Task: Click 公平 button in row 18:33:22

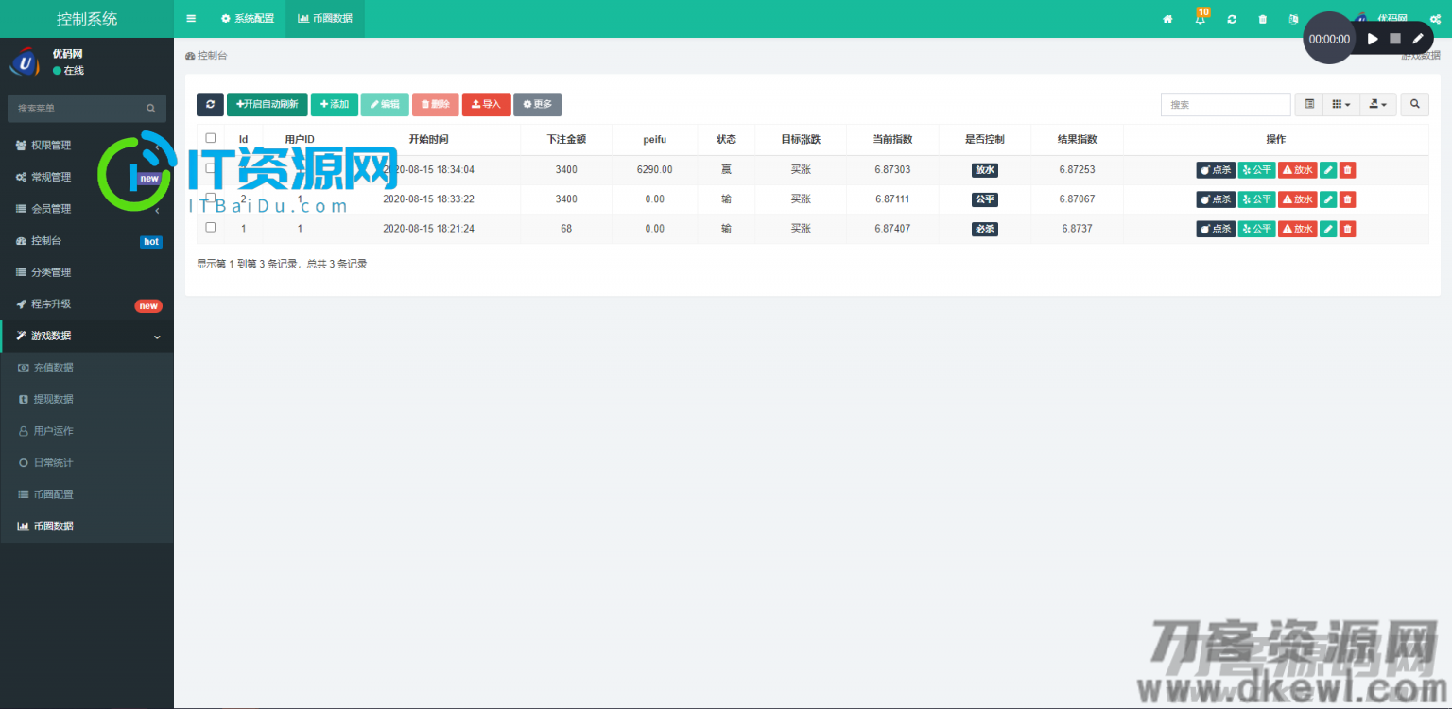Action: pyautogui.click(x=1256, y=199)
